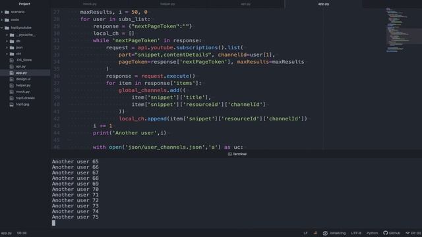Click the Git commit status icon
Image resolution: width=422 pixels, height=237 pixels.
407,233
